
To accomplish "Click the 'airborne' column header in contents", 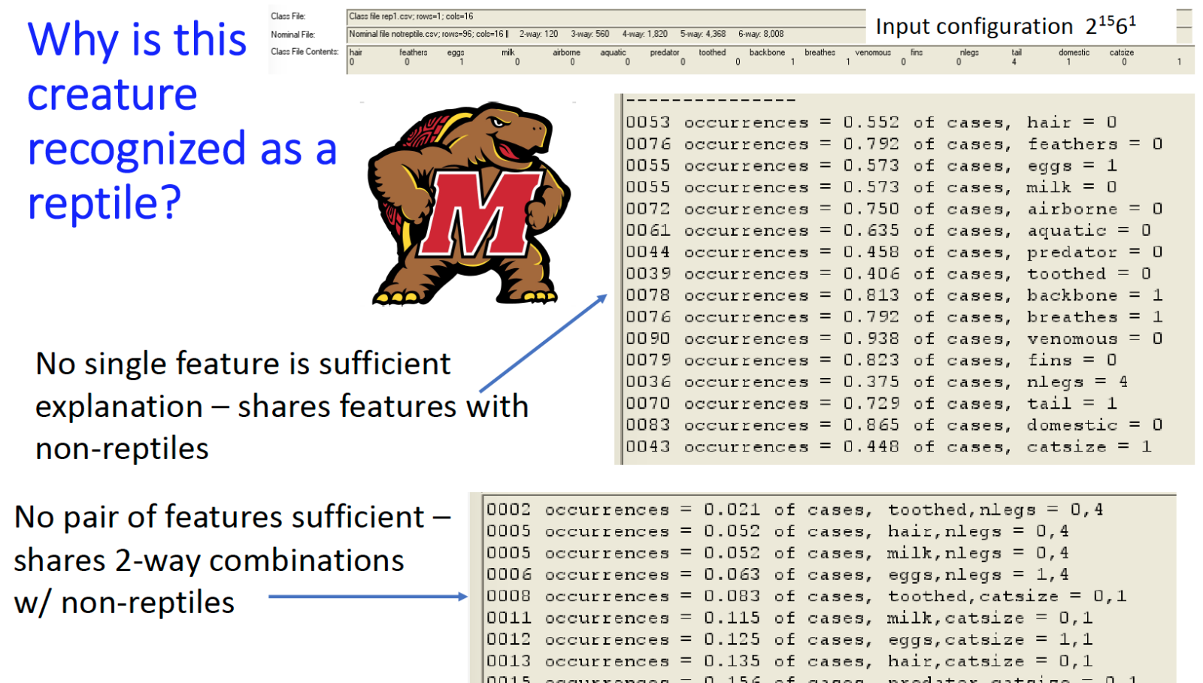I will tap(566, 53).
